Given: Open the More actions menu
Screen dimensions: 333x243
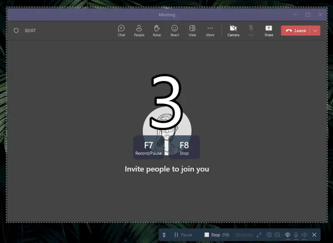Looking at the screenshot, I should pyautogui.click(x=210, y=30).
